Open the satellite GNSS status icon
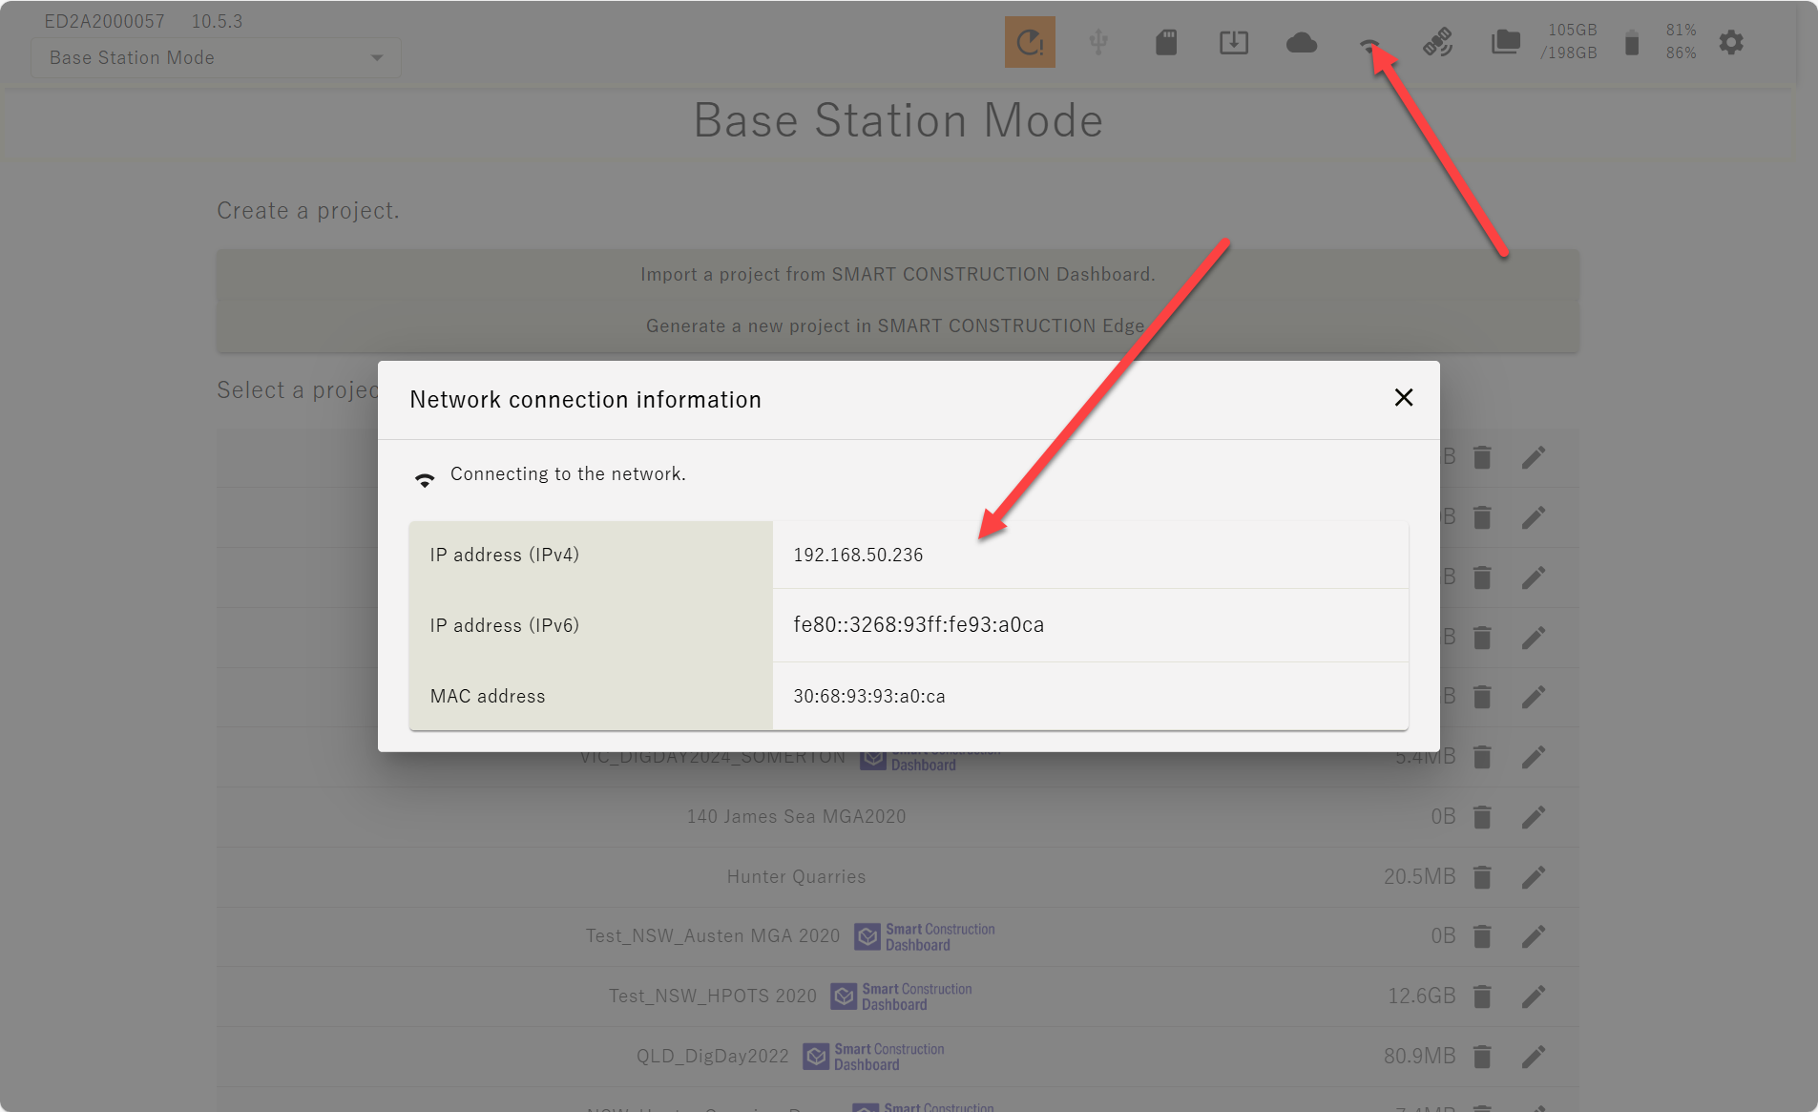 tap(1437, 42)
